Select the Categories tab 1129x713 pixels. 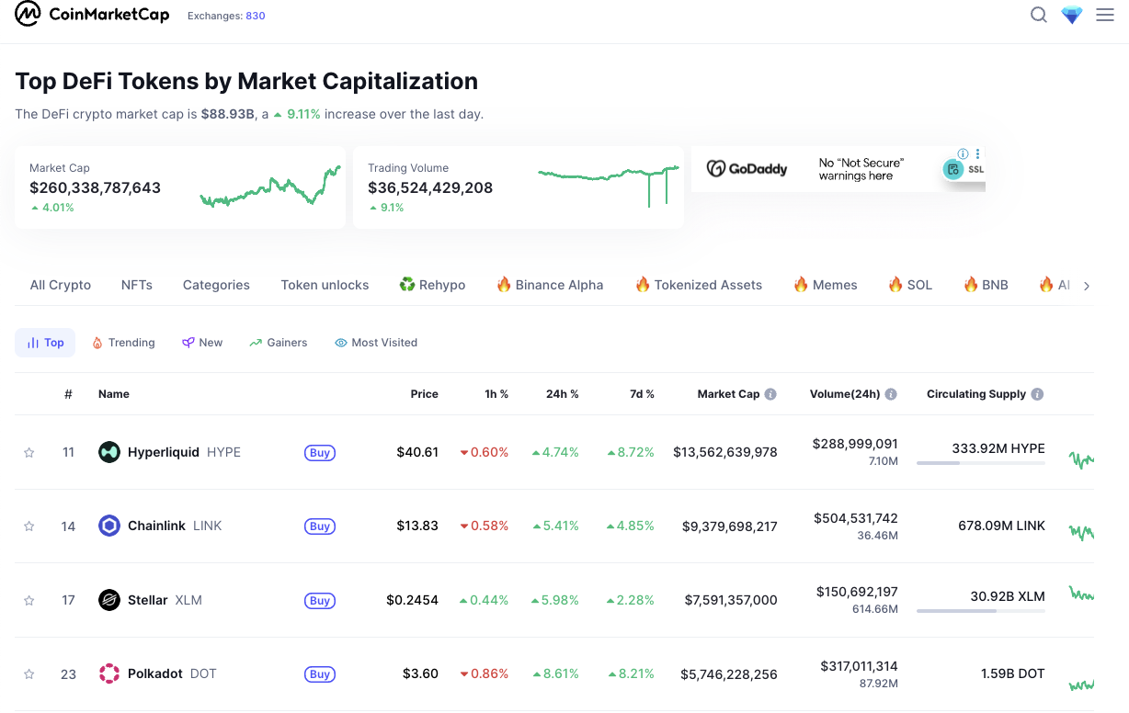(x=216, y=285)
